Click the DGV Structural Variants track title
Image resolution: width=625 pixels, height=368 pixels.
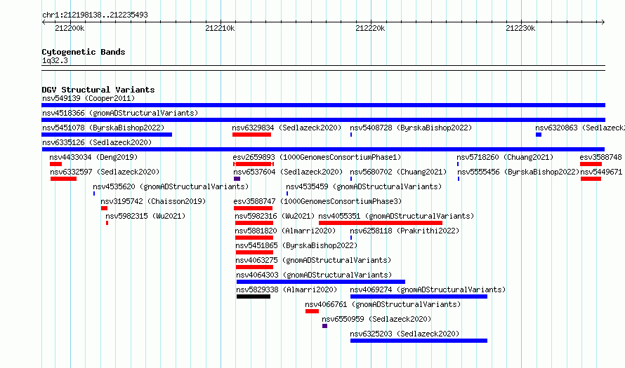pyautogui.click(x=98, y=90)
